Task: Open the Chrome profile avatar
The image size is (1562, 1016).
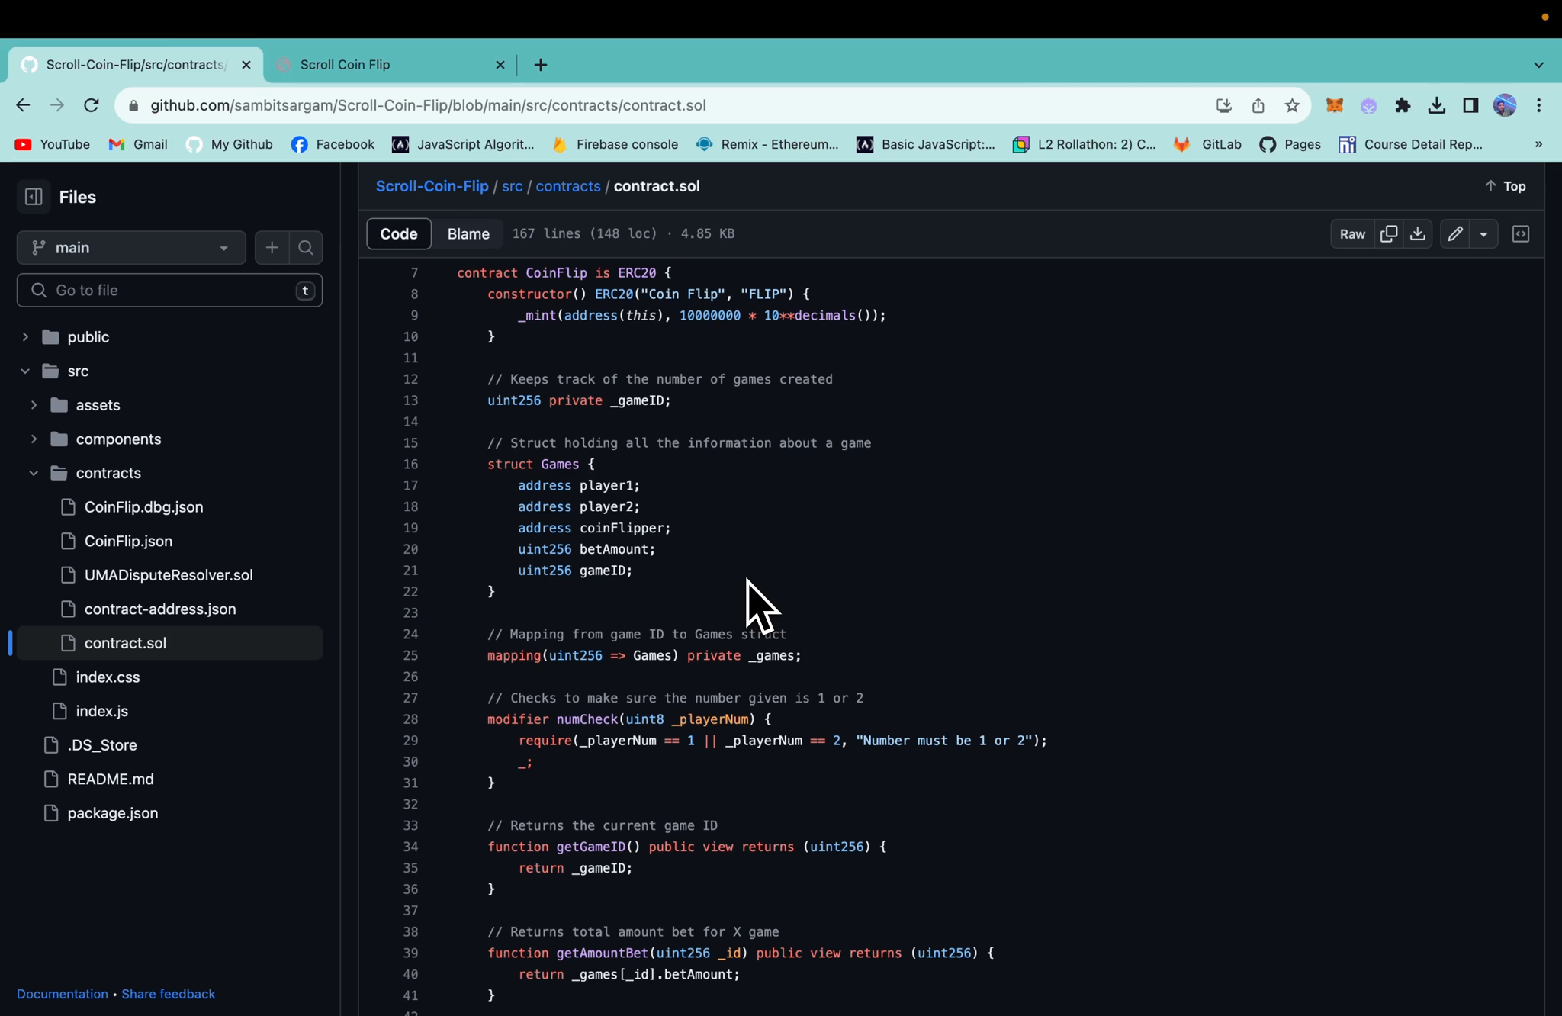Action: (1505, 105)
